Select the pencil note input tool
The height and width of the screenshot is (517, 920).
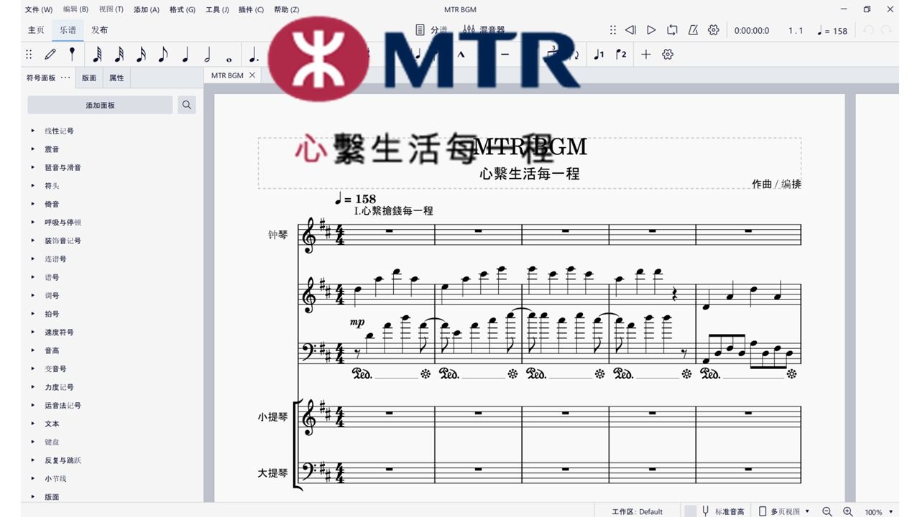coord(50,54)
